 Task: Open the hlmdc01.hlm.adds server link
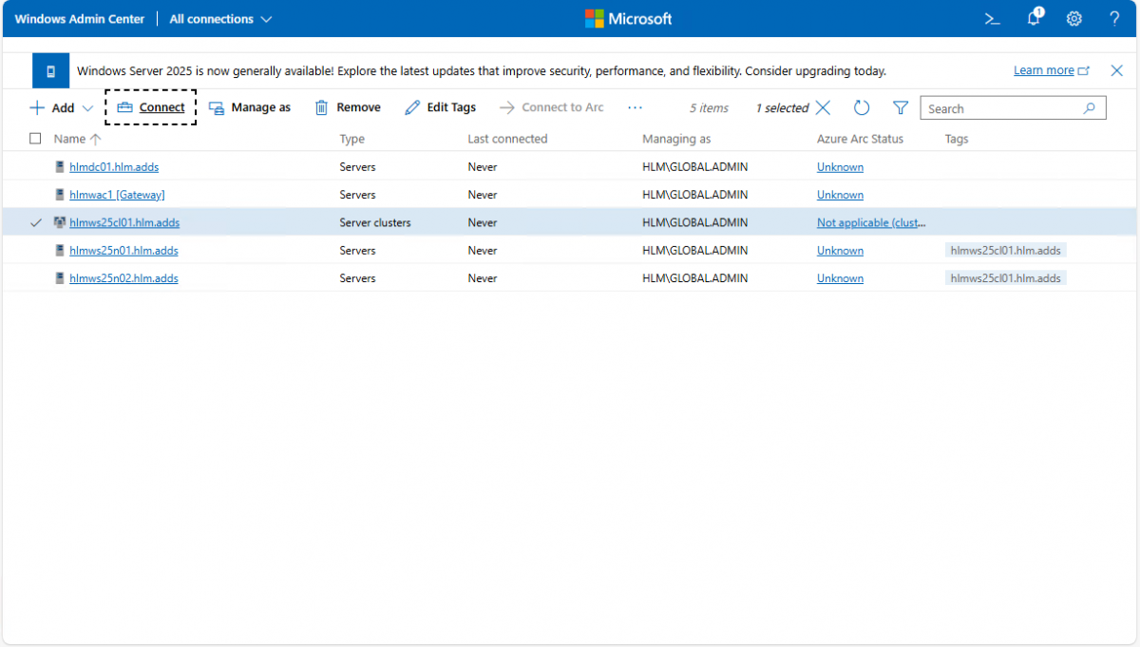(114, 167)
